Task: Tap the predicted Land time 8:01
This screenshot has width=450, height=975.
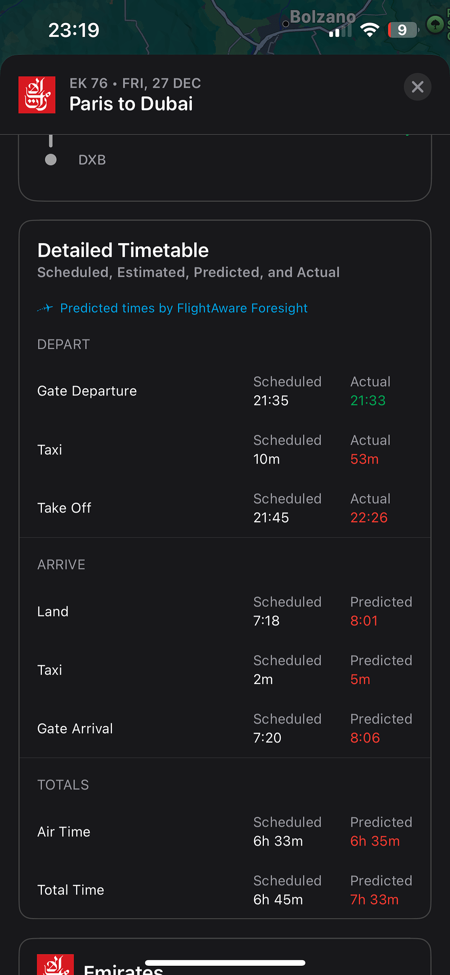Action: click(364, 621)
